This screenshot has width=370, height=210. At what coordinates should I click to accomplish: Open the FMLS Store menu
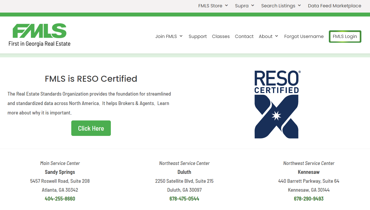coord(210,6)
